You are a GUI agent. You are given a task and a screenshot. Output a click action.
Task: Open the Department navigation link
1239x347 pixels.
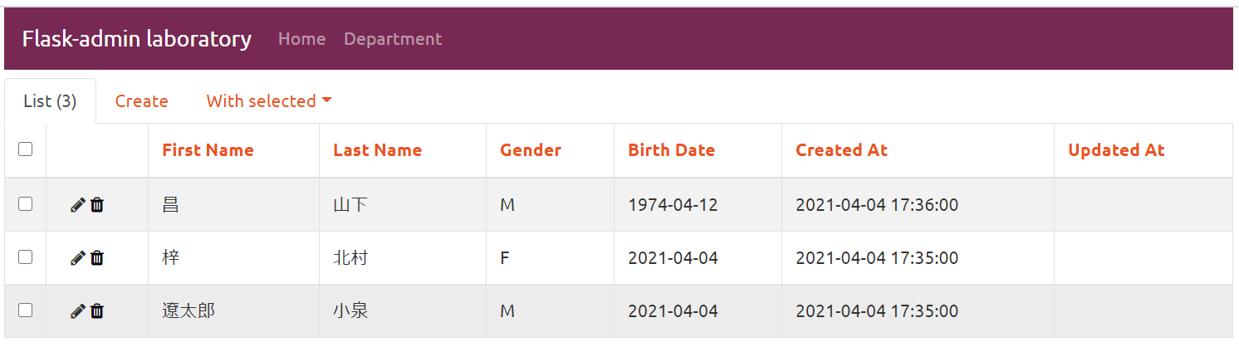click(x=393, y=39)
